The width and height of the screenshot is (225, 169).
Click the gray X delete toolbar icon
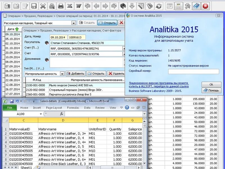[x=43, y=6]
